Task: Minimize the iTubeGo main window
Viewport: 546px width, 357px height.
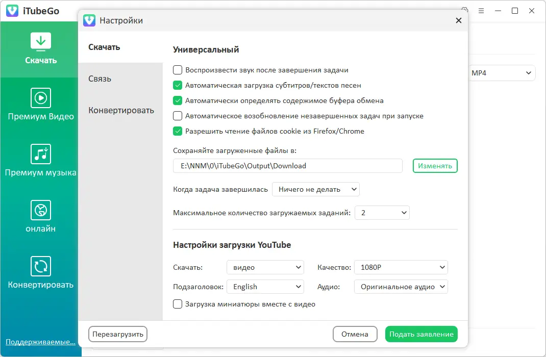Action: pos(498,11)
